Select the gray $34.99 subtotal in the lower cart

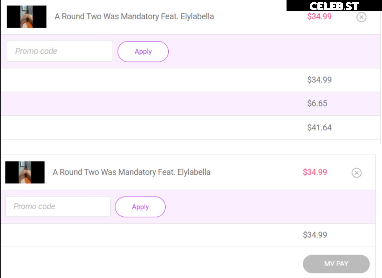click(315, 235)
